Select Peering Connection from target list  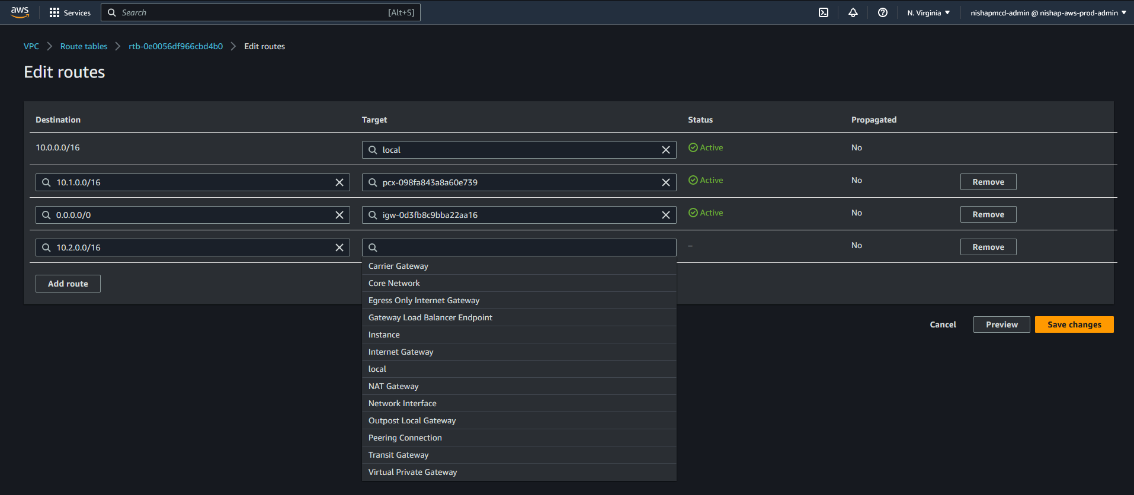pos(405,438)
